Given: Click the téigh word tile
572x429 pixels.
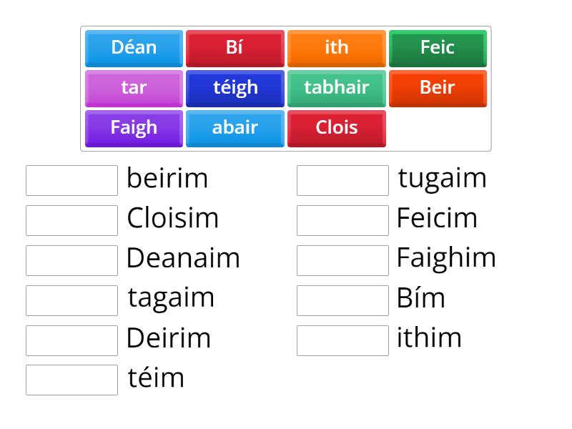Looking at the screenshot, I should pyautogui.click(x=235, y=88).
